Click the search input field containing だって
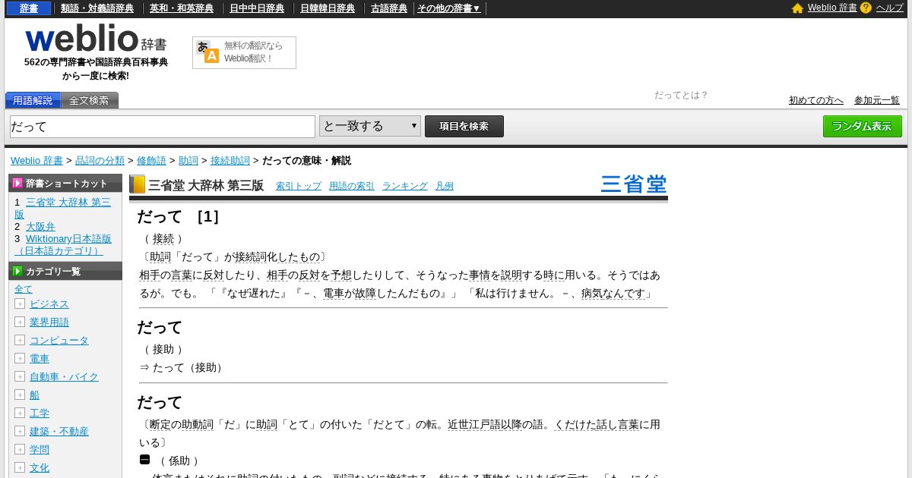 [x=163, y=127]
